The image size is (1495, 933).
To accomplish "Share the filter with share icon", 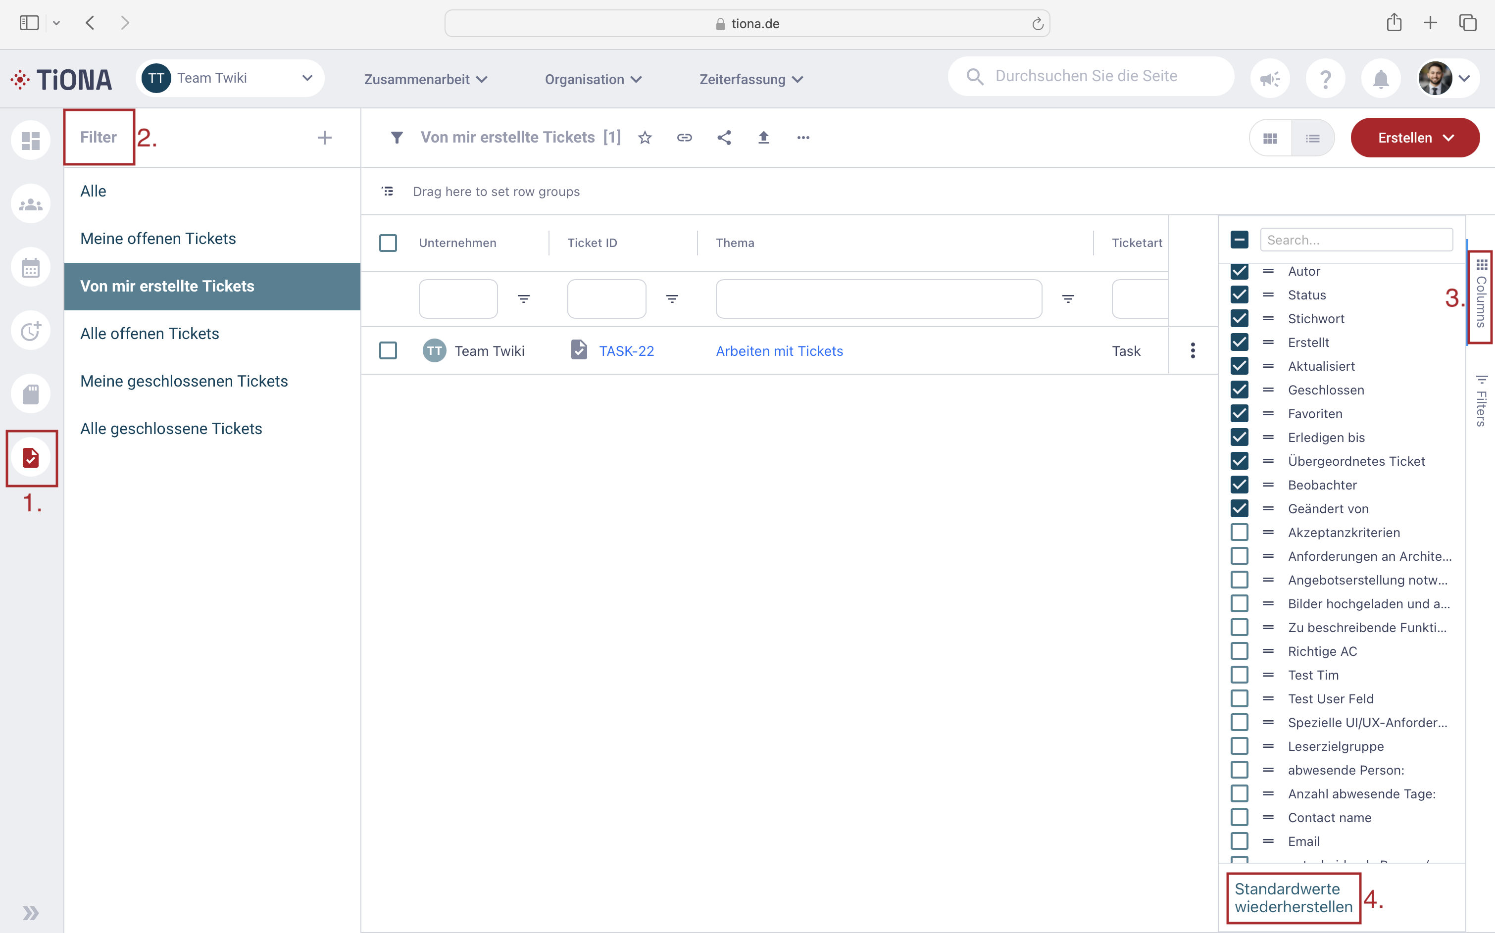I will point(724,138).
